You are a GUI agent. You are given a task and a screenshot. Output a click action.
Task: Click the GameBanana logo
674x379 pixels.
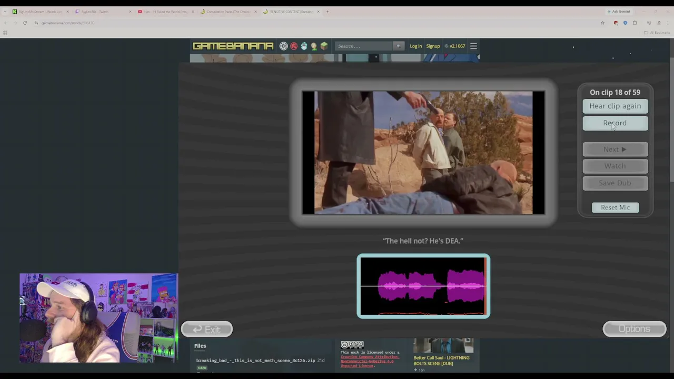coord(233,46)
